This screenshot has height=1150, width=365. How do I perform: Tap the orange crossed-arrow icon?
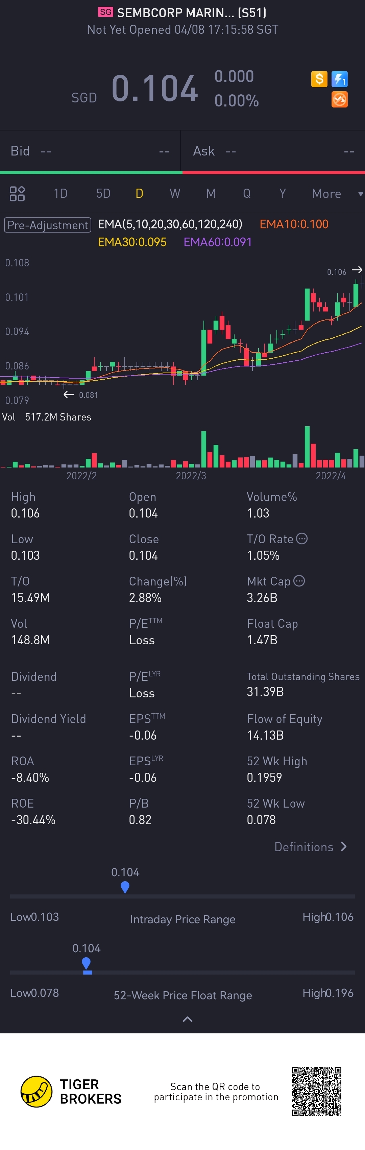(340, 100)
